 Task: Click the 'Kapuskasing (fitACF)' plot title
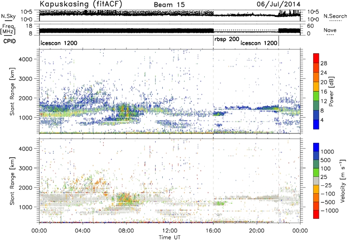click(81, 4)
